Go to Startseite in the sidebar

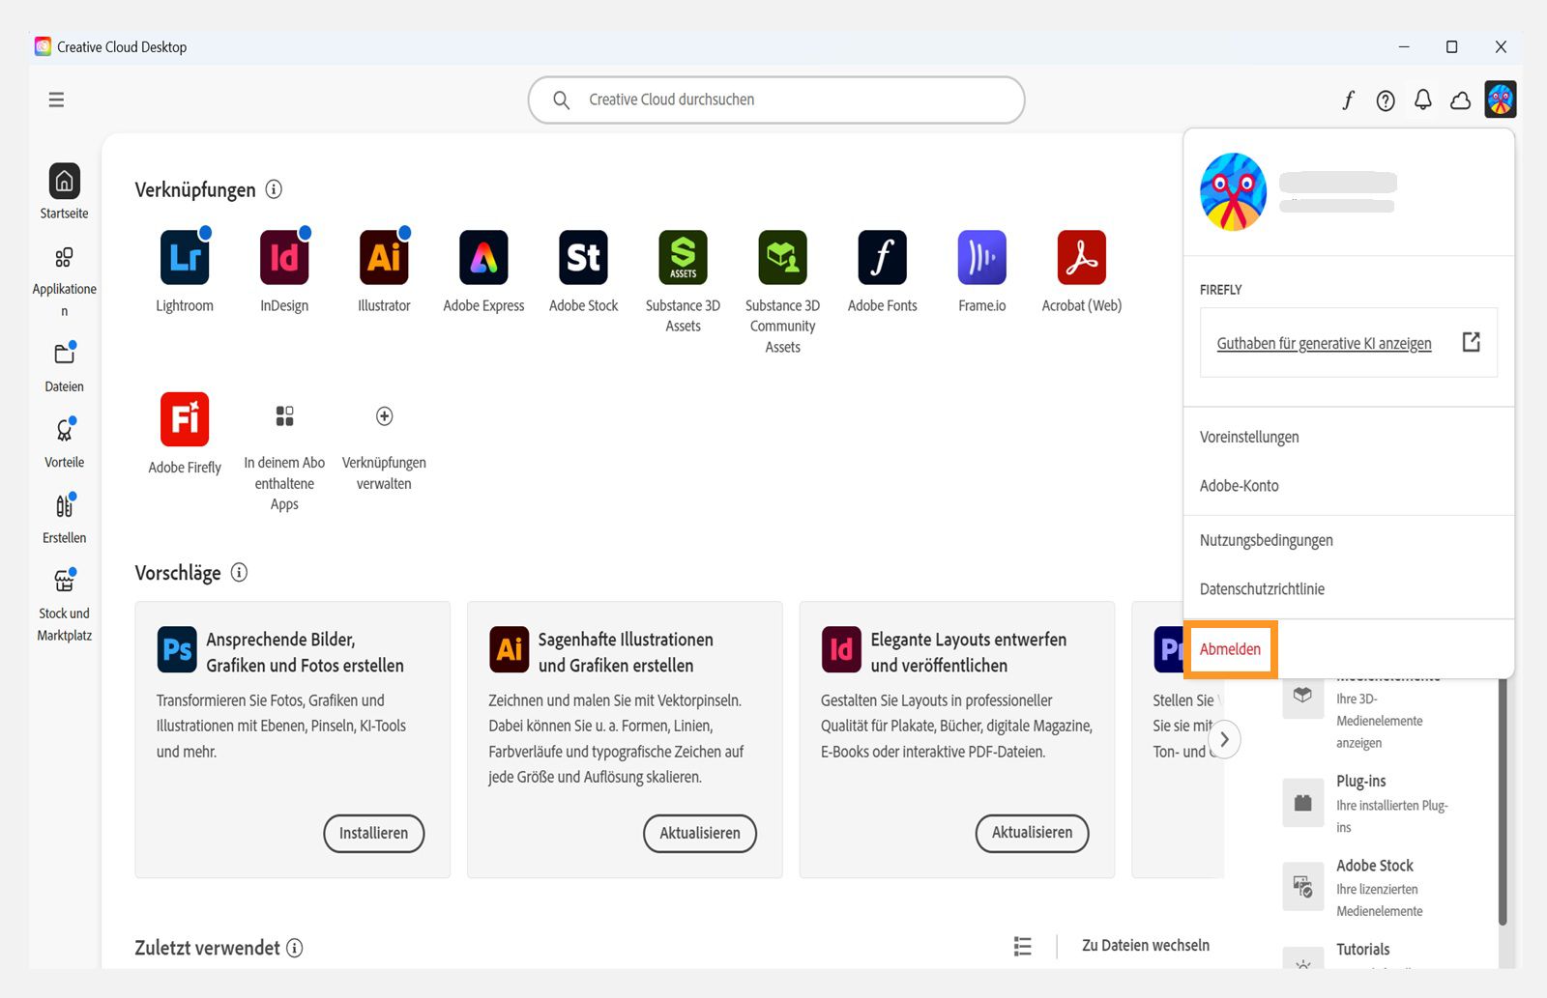[64, 191]
